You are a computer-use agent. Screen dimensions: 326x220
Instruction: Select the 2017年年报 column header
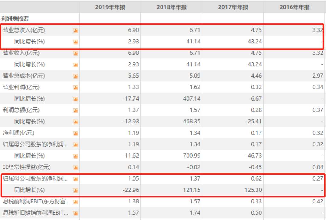pyautogui.click(x=233, y=7)
